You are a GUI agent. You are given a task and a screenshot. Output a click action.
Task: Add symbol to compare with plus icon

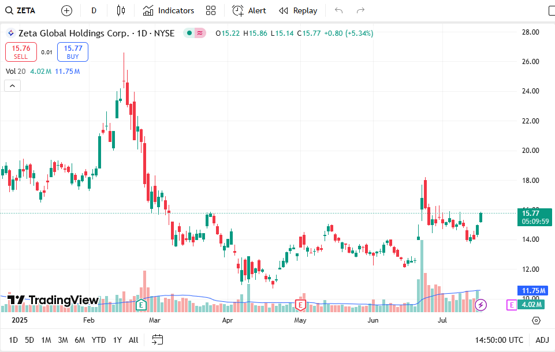coord(66,10)
